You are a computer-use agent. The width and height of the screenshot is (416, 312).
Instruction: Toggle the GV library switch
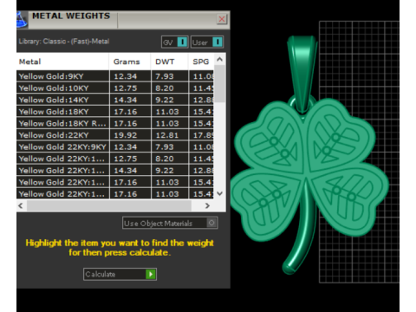(x=175, y=42)
